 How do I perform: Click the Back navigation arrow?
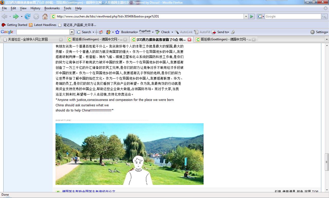click(x=4, y=16)
